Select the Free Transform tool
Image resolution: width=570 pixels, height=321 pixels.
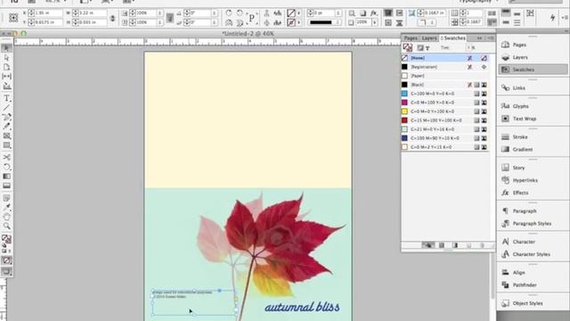(6, 167)
